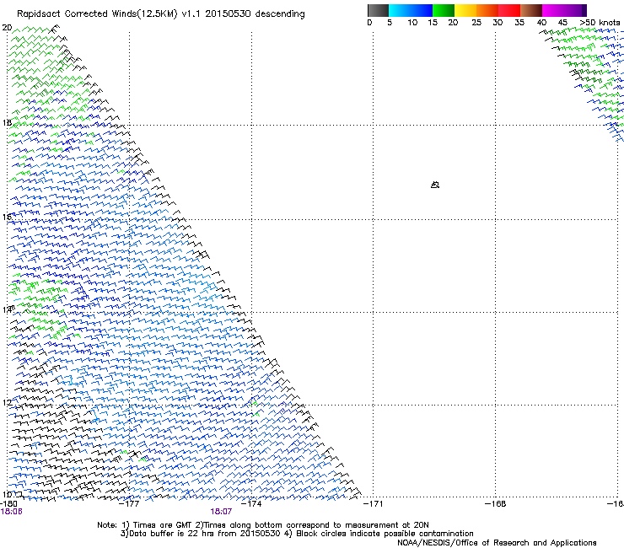This screenshot has width=624, height=548.
Task: Click the latitude label 18
Action: click(x=7, y=122)
